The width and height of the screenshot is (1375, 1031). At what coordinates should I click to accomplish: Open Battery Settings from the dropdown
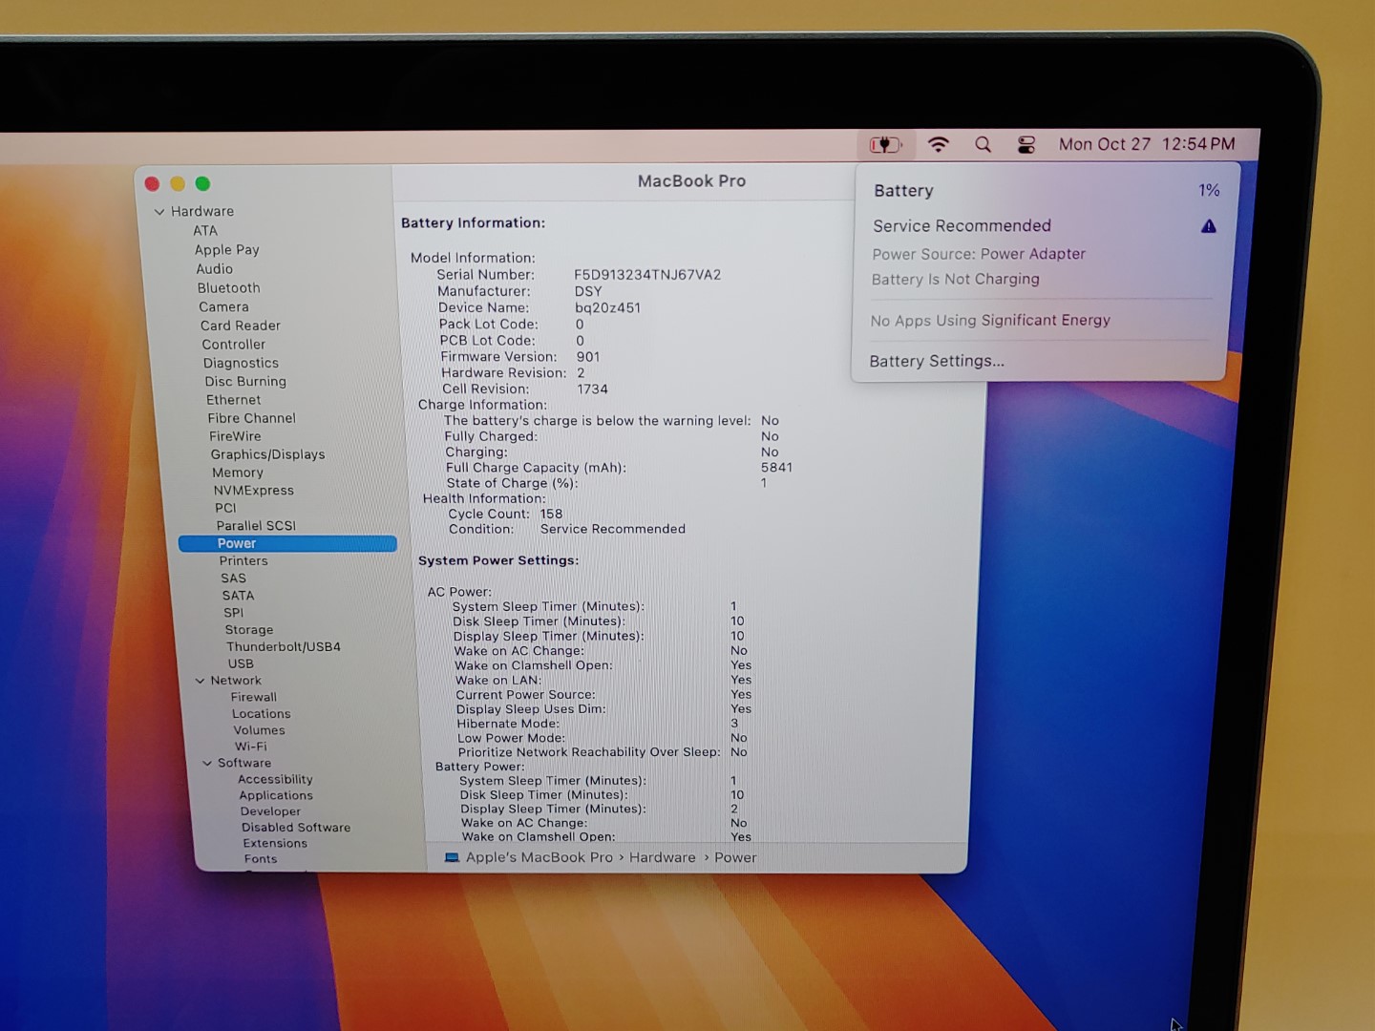(x=937, y=361)
